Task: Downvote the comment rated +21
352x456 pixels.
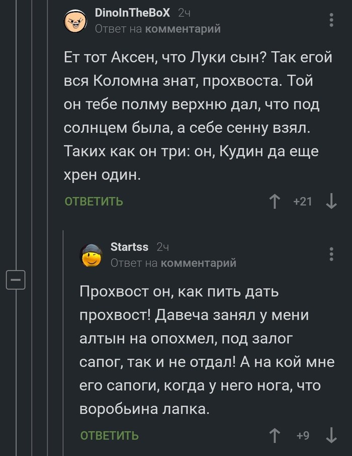Action: [331, 202]
